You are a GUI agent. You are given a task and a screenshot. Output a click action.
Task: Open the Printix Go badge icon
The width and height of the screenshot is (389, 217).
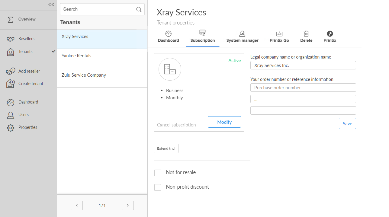coord(279,34)
